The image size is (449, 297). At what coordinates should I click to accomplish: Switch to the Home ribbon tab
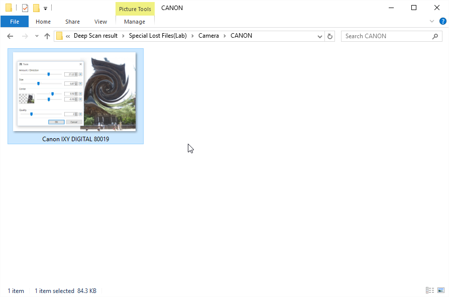pos(43,22)
